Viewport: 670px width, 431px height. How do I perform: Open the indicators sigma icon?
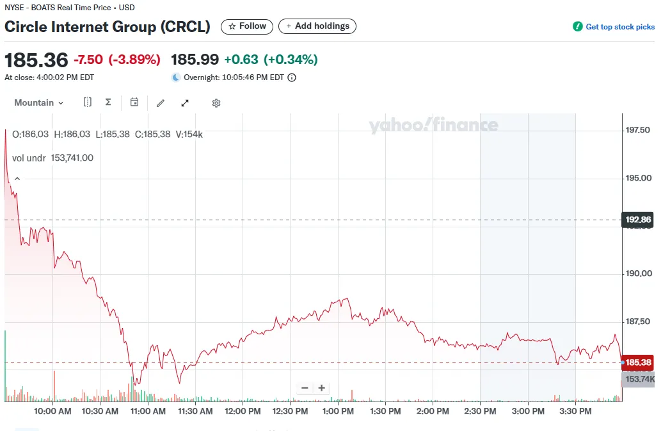108,102
